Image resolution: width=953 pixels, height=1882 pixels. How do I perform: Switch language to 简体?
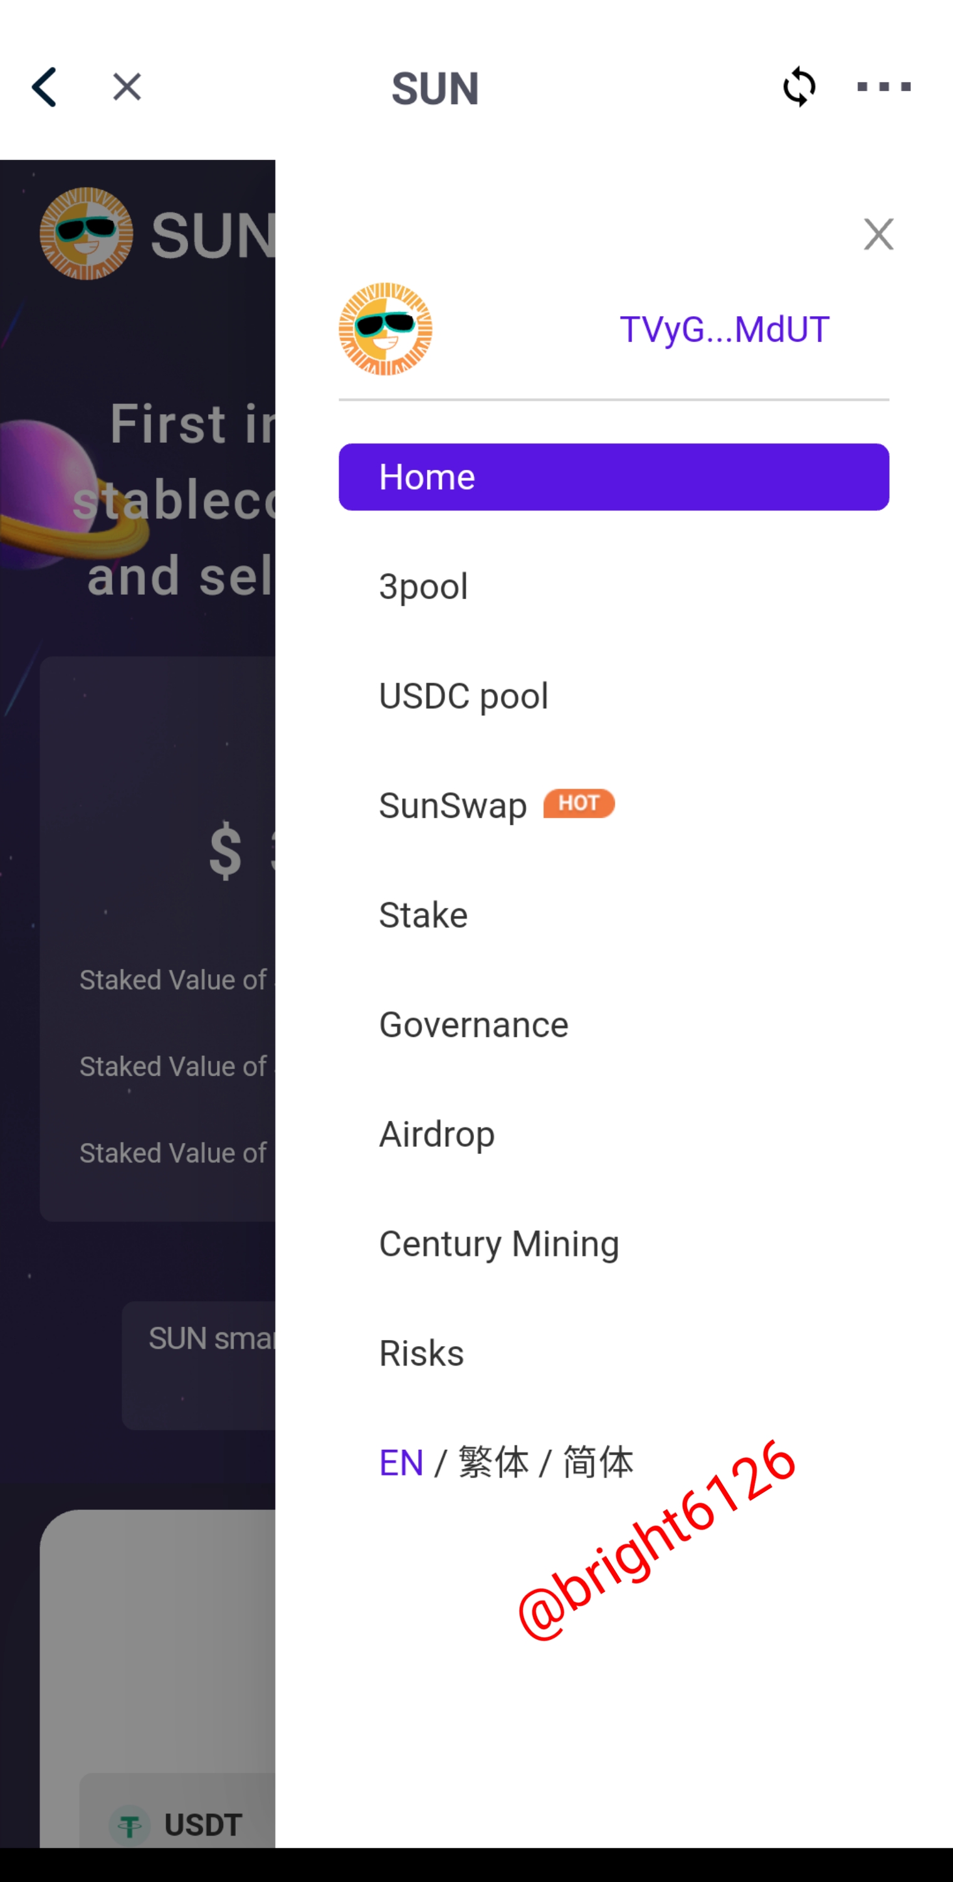point(598,1463)
